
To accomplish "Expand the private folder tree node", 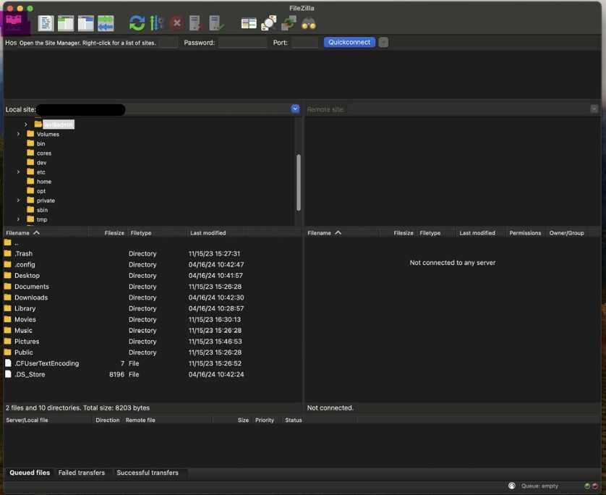I will point(19,200).
